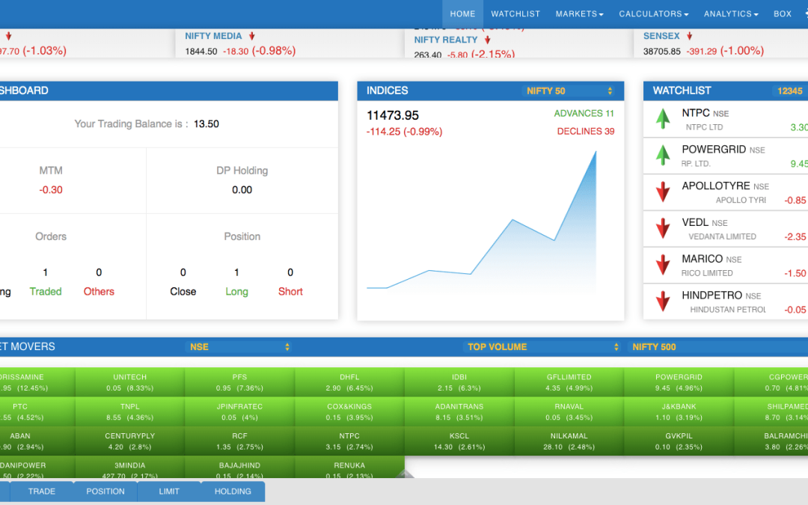The height and width of the screenshot is (505, 808).
Task: Click the red down arrow for APOLLOTYRE
Action: [x=663, y=192]
